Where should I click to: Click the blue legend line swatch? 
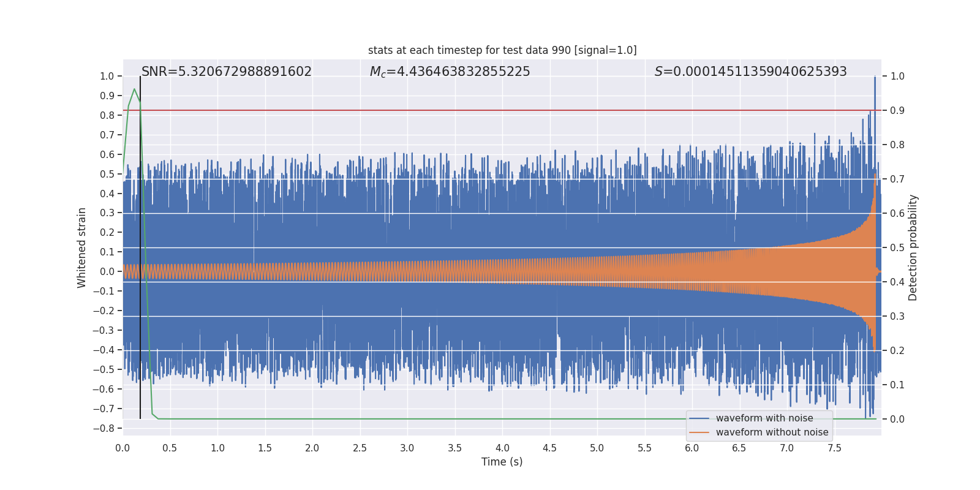tap(699, 418)
